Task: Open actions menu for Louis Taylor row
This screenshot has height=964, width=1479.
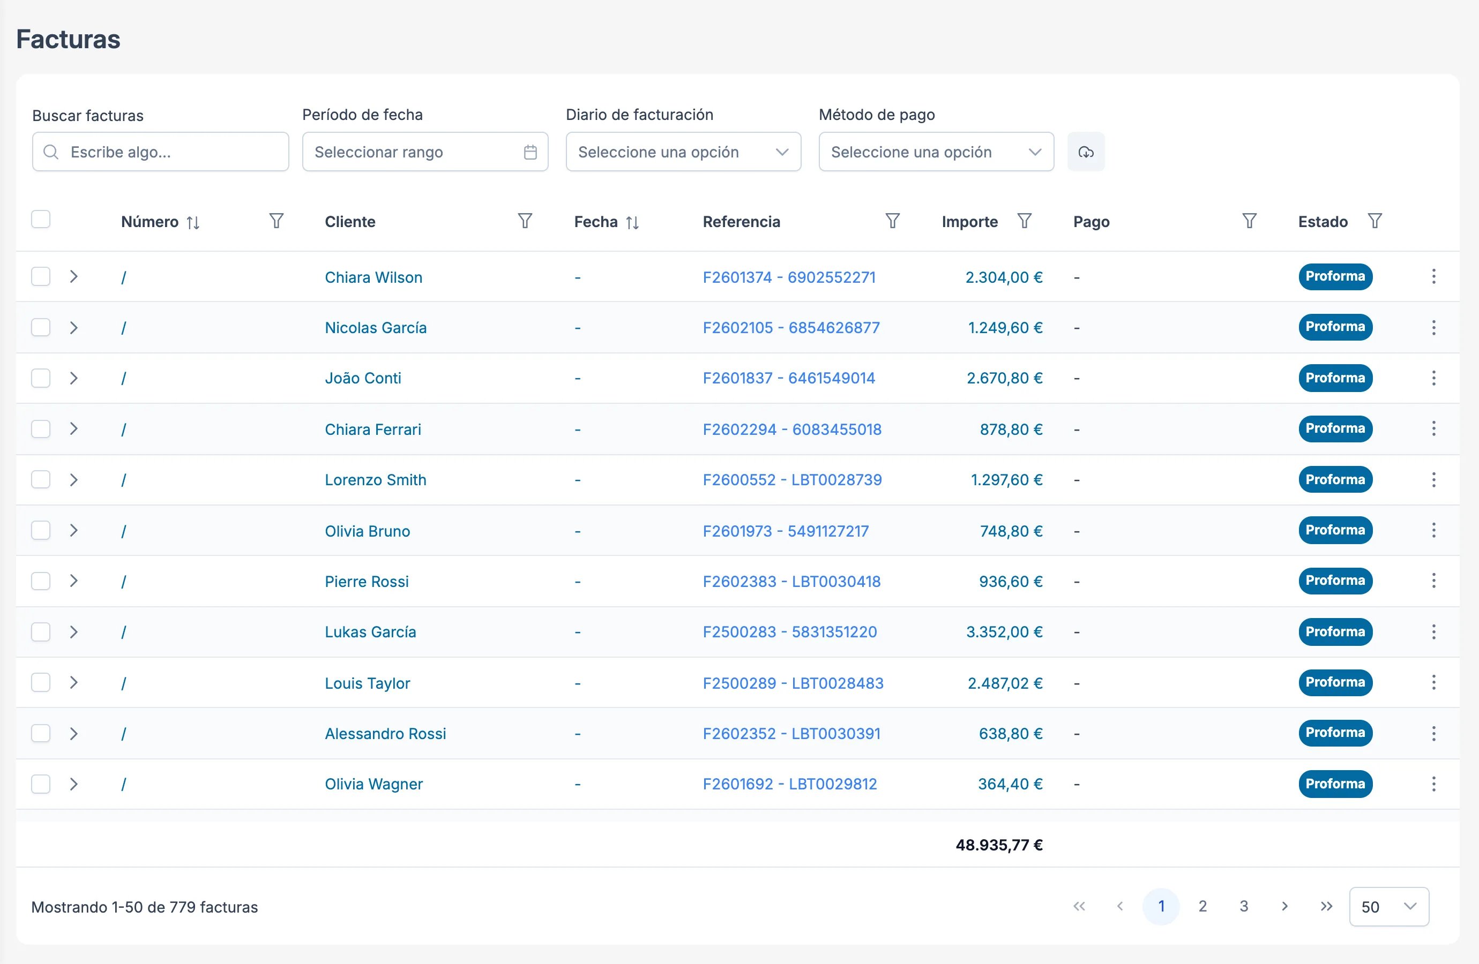Action: point(1433,683)
